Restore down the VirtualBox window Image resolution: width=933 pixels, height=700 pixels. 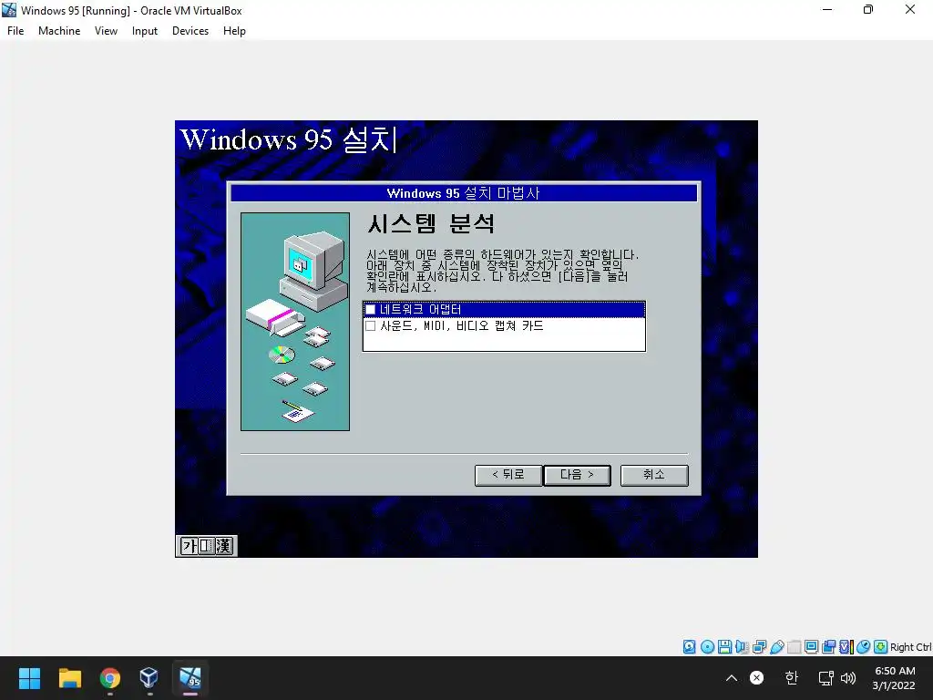(x=868, y=10)
